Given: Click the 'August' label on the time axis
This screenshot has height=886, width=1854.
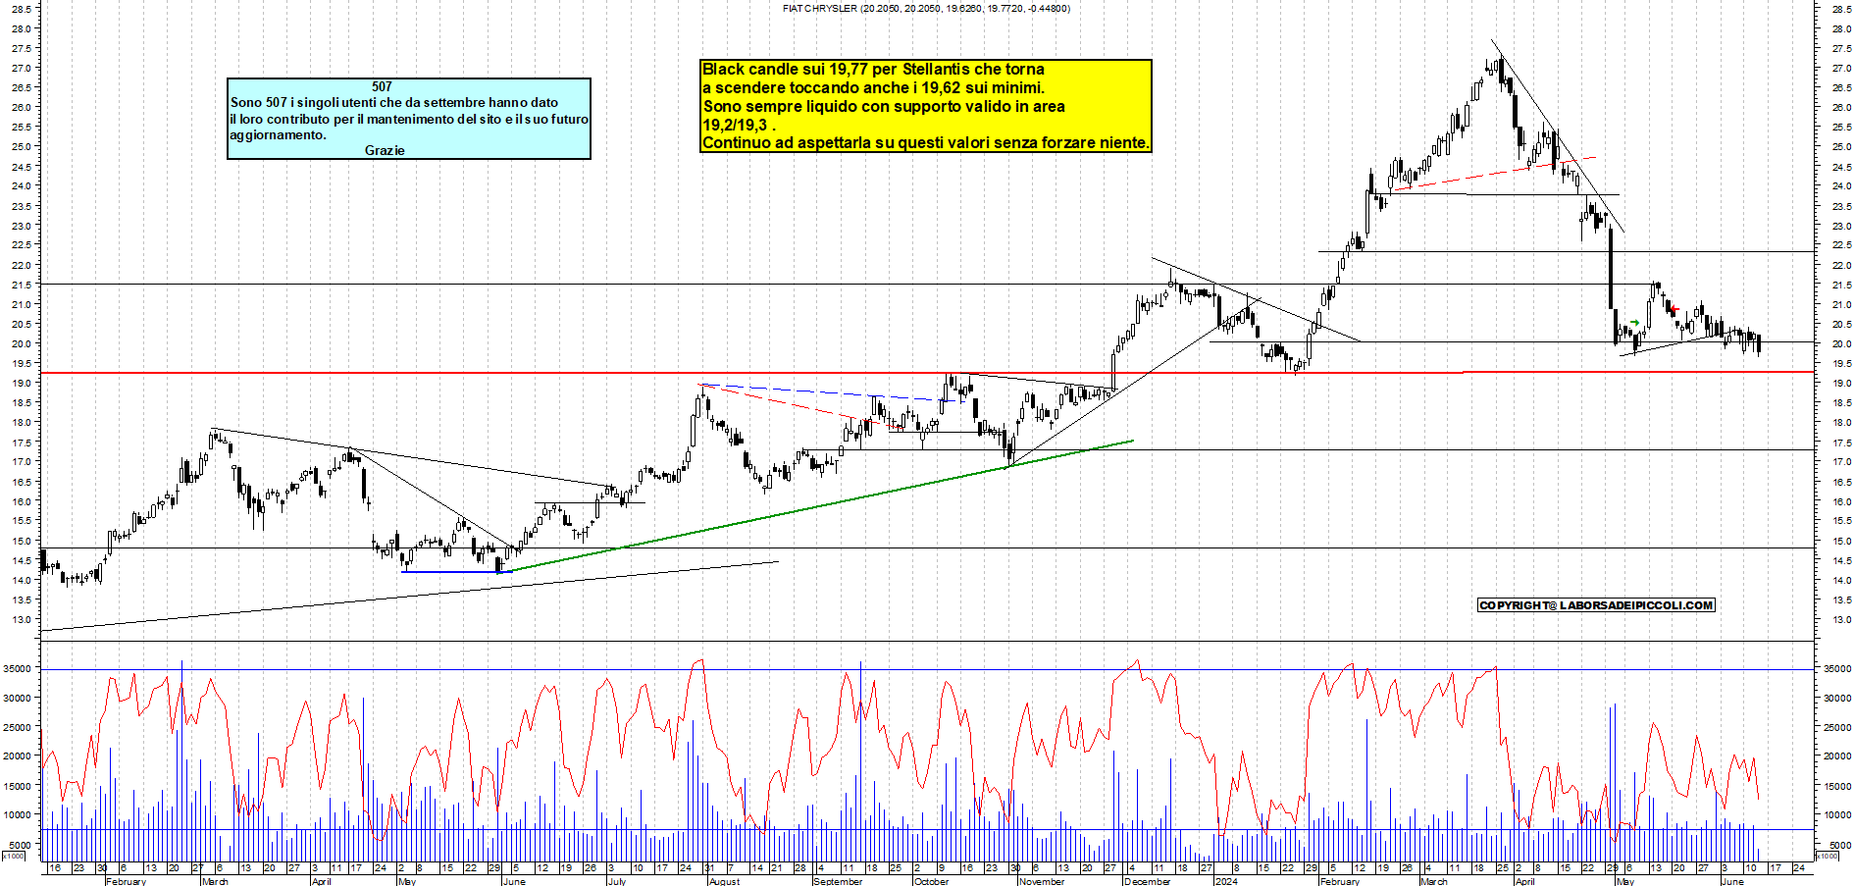Looking at the screenshot, I should pos(724,881).
